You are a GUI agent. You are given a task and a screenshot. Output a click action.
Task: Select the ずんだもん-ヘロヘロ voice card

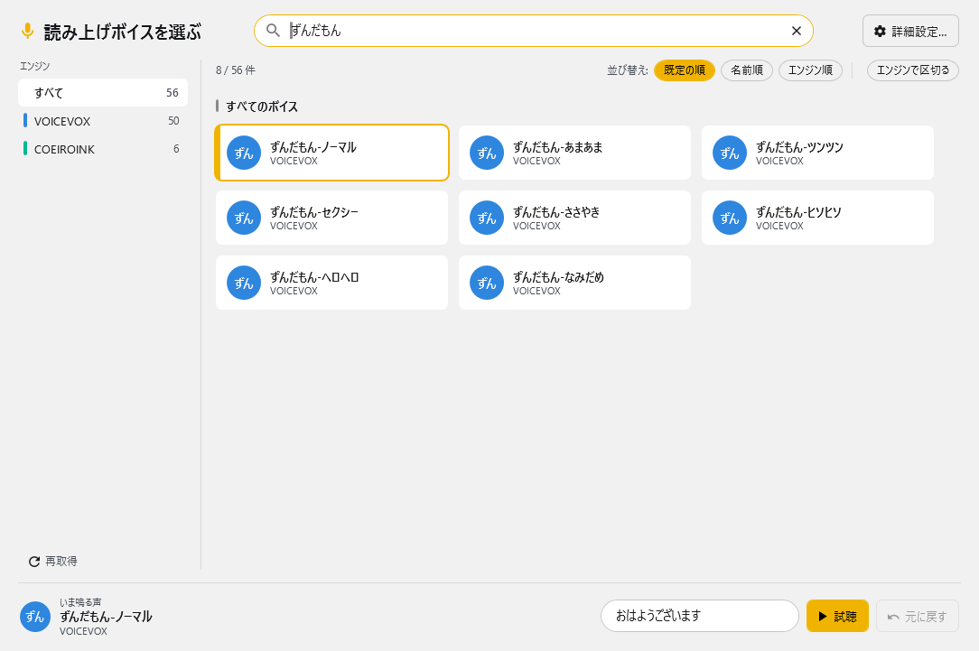coord(331,283)
